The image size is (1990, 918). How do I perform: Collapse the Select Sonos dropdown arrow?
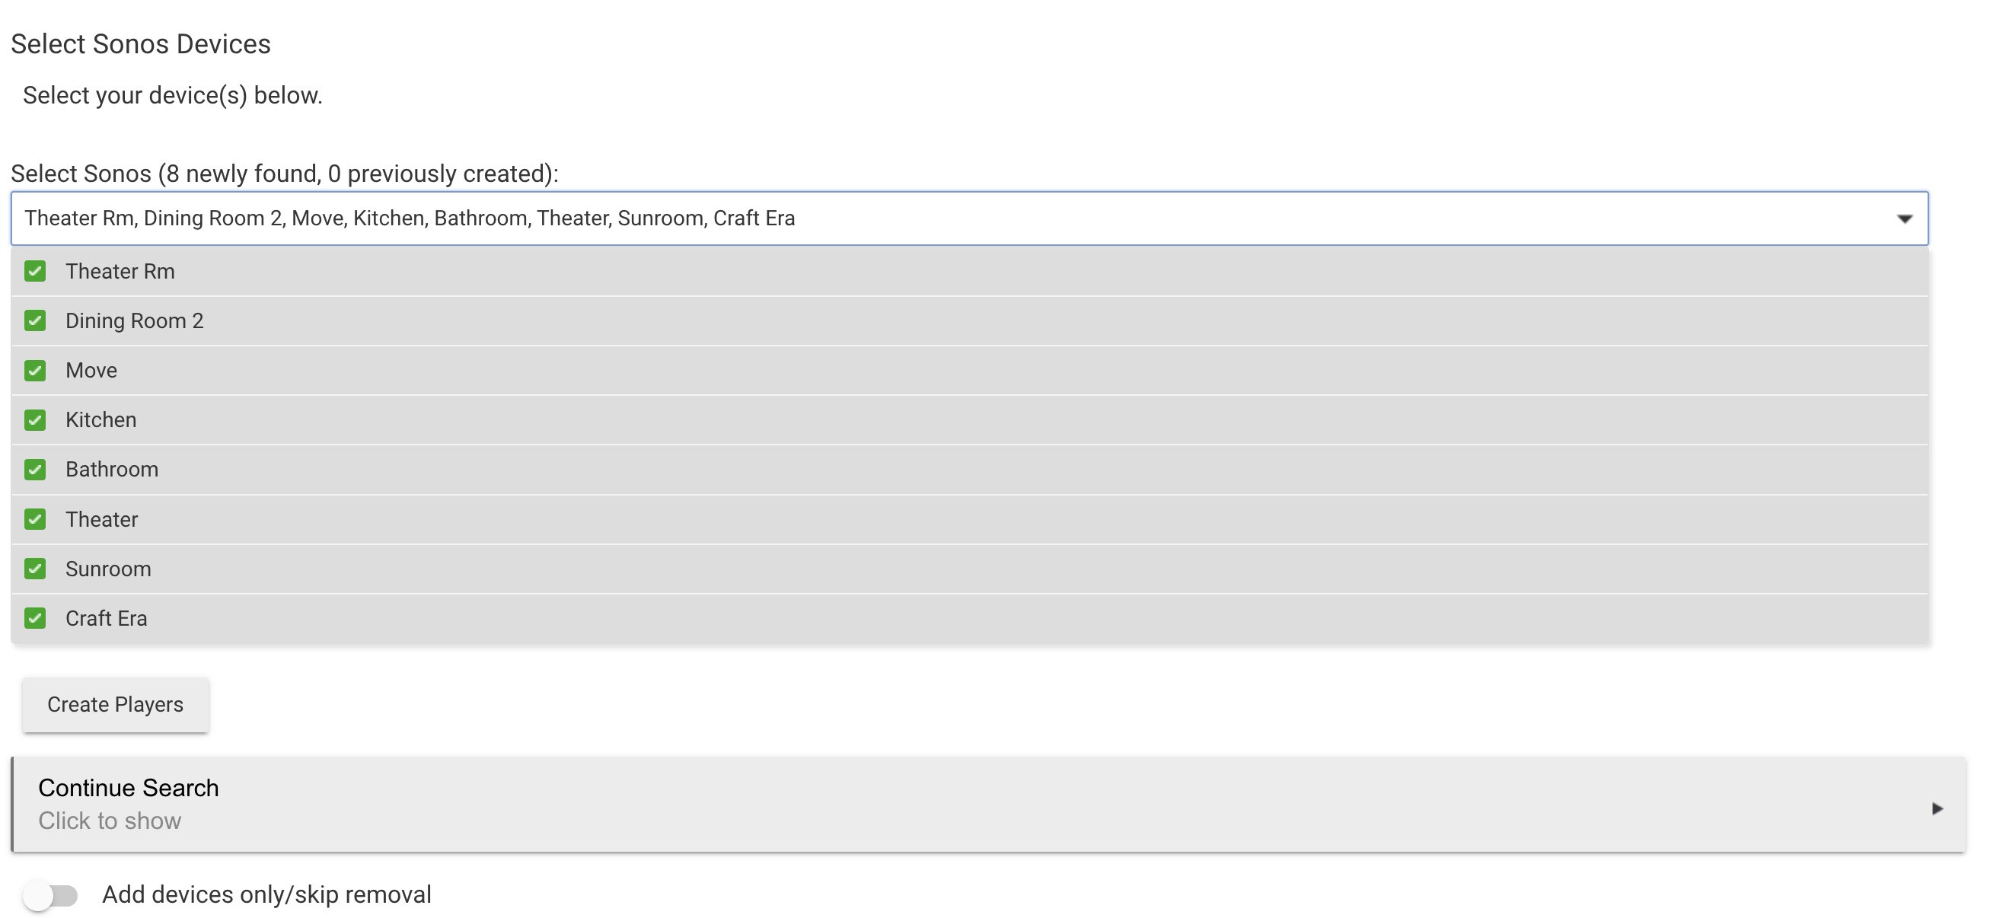1904,218
